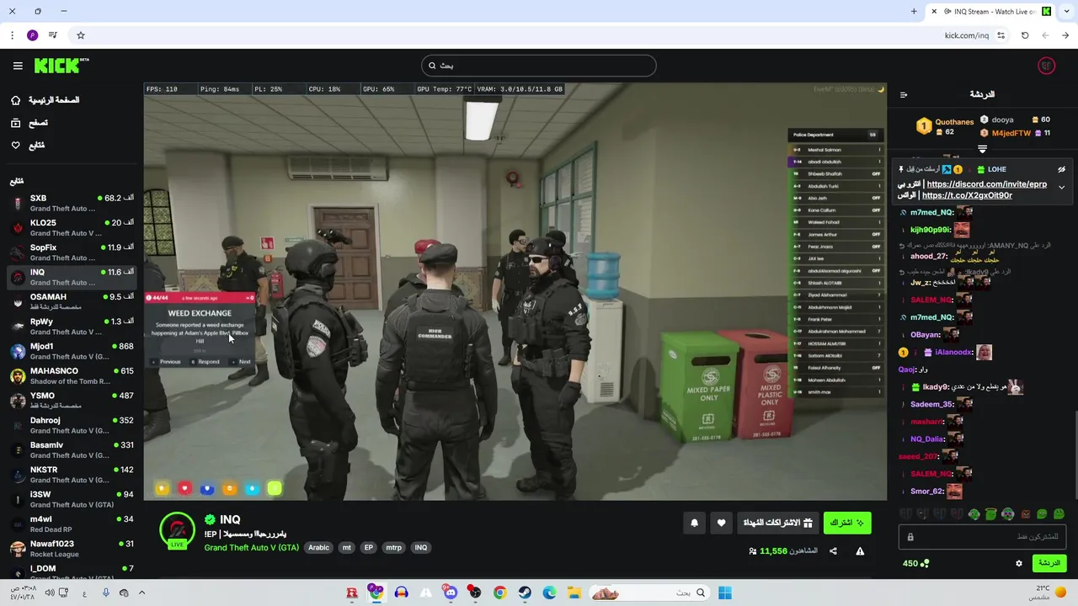Viewport: 1078px width, 606px height.
Task: Click the browser reload button
Action: tap(1025, 35)
